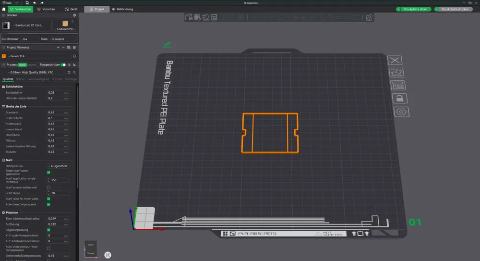Remove all objects from plate 01
The width and height of the screenshot is (480, 261).
(395, 60)
